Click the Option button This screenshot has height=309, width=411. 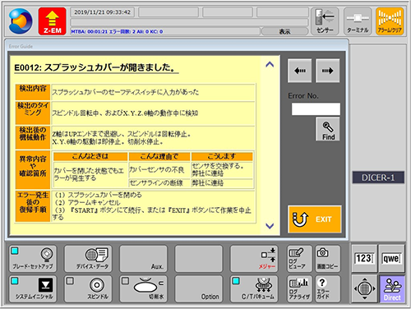tap(199, 289)
